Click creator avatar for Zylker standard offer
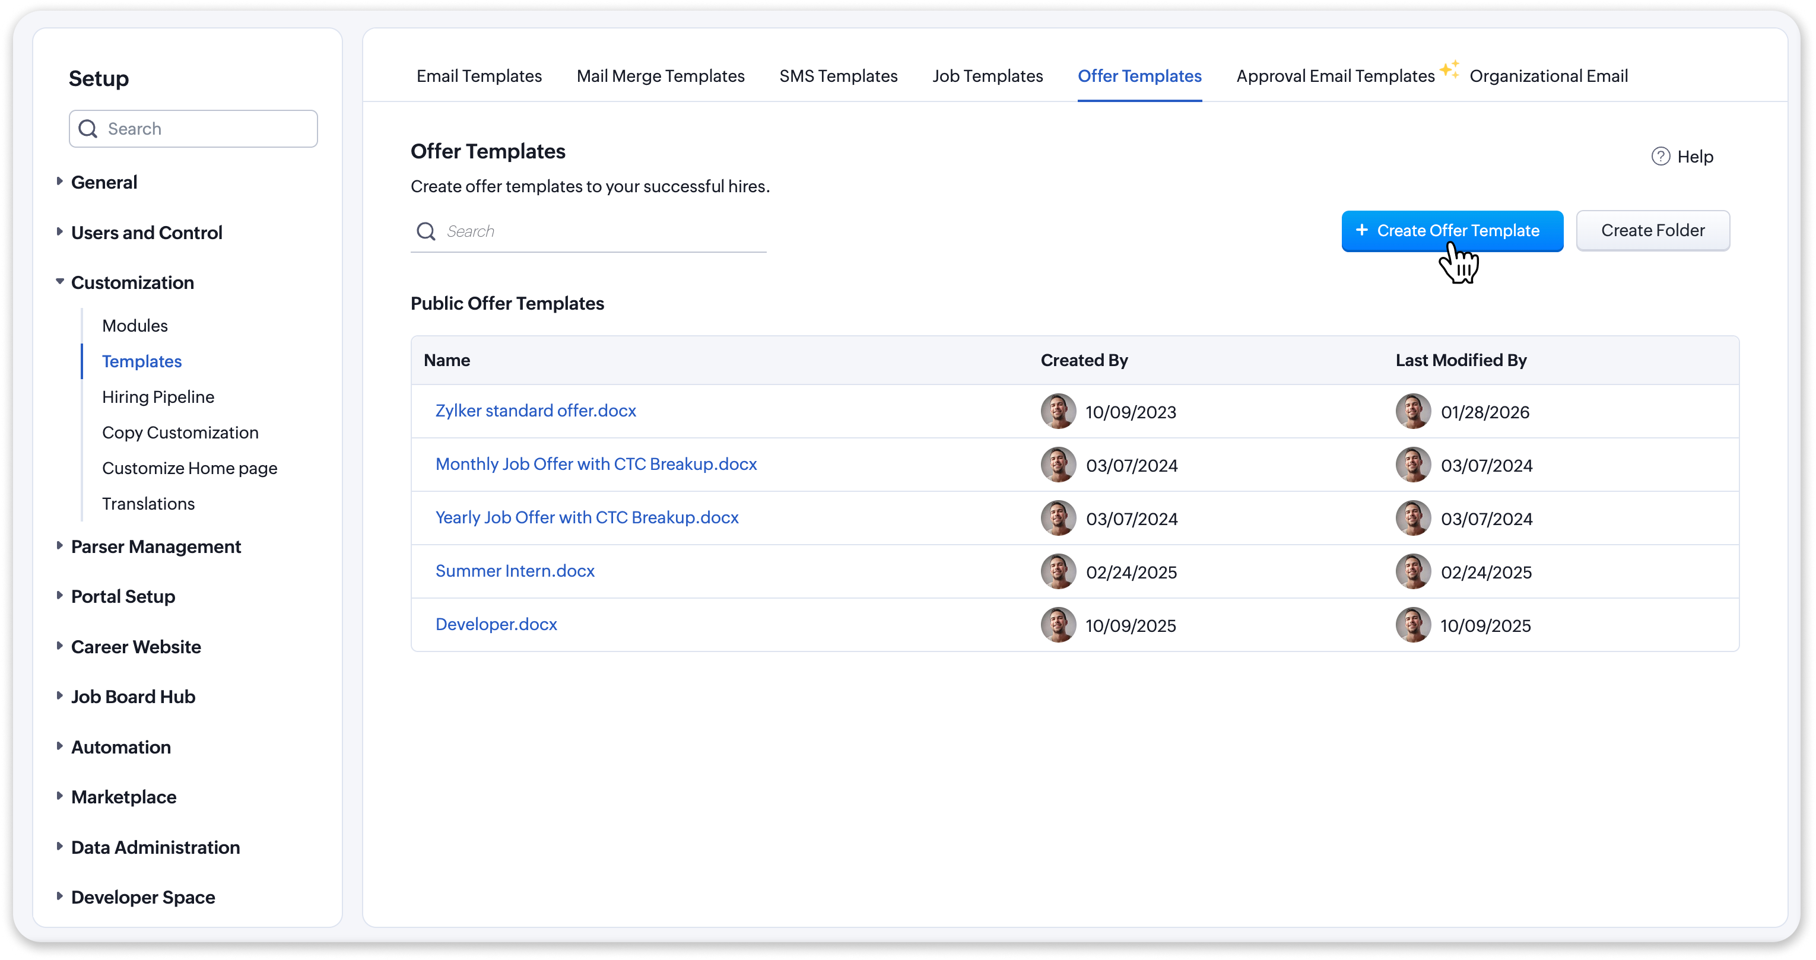1816x960 pixels. click(x=1058, y=412)
